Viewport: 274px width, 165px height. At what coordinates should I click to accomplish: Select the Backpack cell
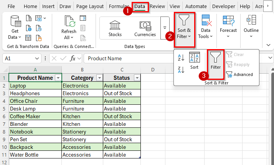(x=35, y=147)
